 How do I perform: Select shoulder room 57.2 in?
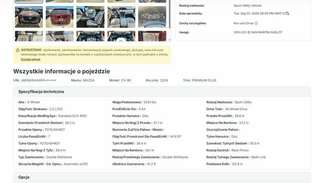244,123
